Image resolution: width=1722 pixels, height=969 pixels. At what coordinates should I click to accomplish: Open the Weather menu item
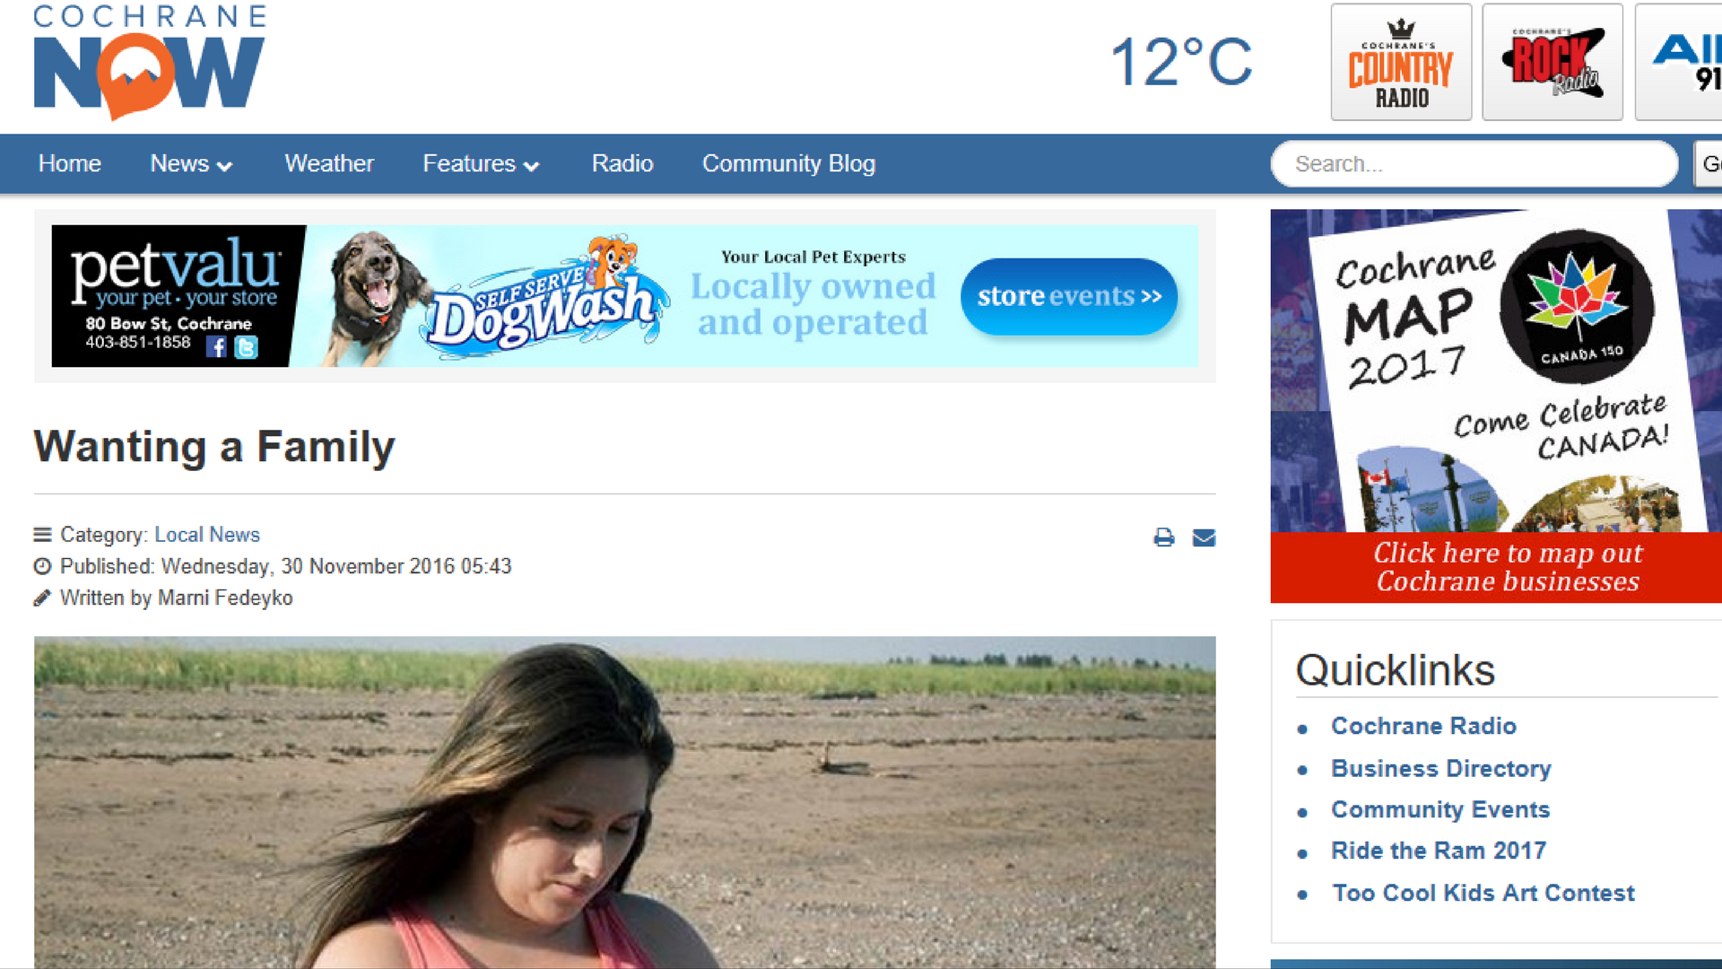point(329,163)
